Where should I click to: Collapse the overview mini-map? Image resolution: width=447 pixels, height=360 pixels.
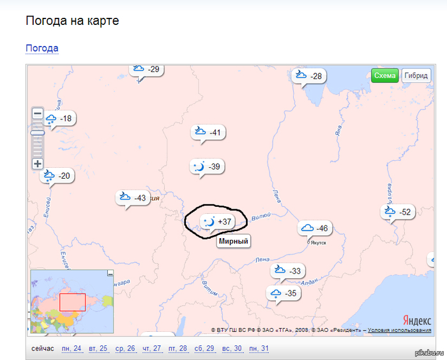(x=110, y=273)
